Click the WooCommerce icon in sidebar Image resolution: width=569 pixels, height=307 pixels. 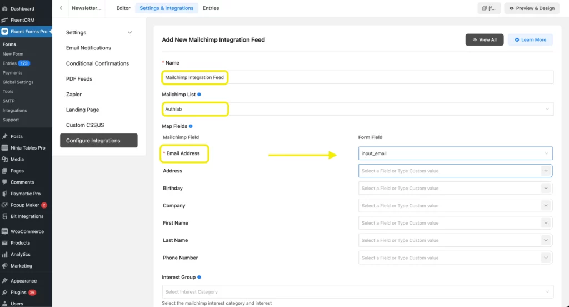(4, 231)
